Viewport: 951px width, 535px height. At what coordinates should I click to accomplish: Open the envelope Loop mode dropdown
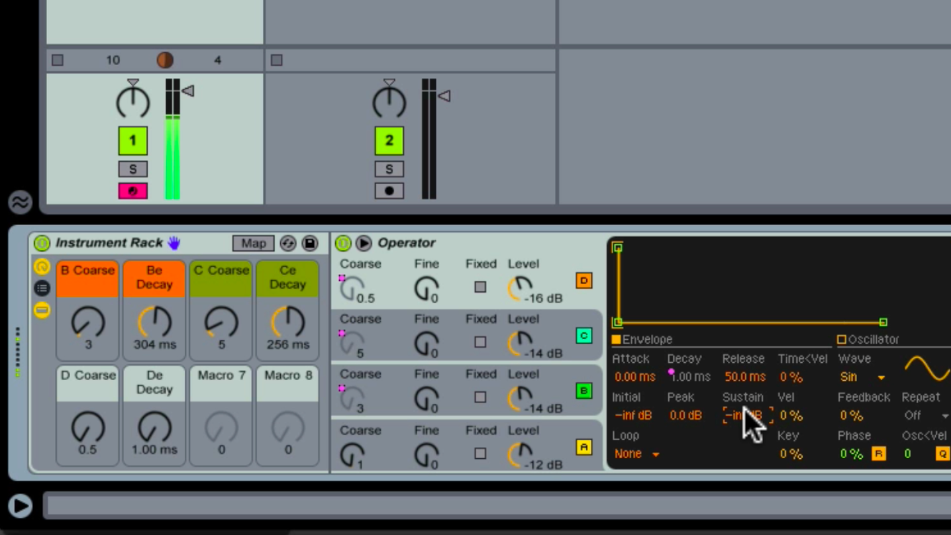[636, 454]
